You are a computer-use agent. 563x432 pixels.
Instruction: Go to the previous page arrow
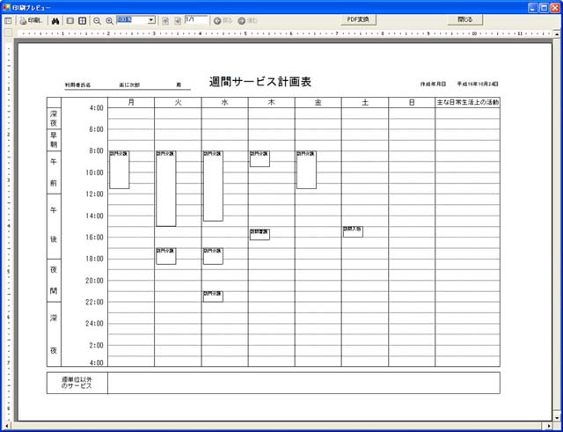pos(165,19)
